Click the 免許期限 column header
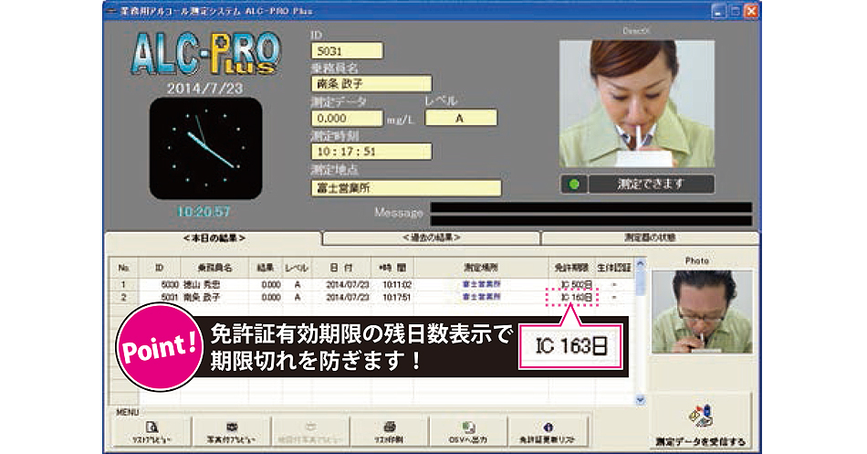The height and width of the screenshot is (454, 867). pyautogui.click(x=571, y=268)
